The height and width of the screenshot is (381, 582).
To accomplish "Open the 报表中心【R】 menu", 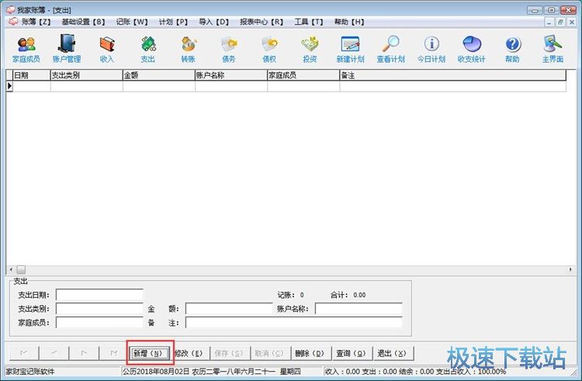I will [262, 22].
